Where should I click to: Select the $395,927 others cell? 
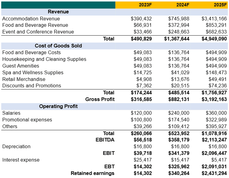click(x=216, y=126)
